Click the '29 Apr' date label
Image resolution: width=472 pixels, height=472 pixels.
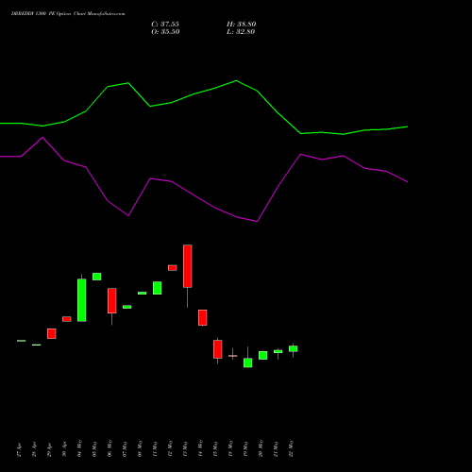click(49, 449)
